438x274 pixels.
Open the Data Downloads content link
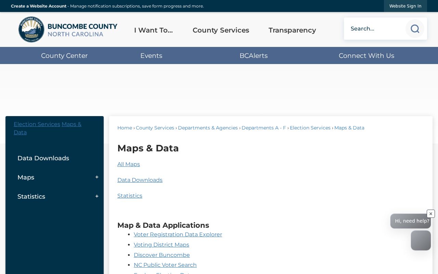point(140,180)
